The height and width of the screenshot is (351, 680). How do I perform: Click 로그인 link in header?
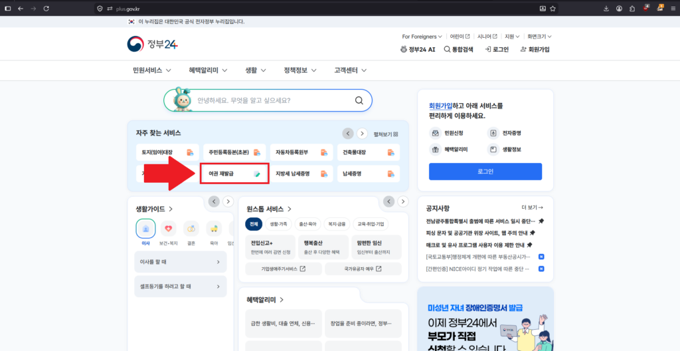coord(497,49)
